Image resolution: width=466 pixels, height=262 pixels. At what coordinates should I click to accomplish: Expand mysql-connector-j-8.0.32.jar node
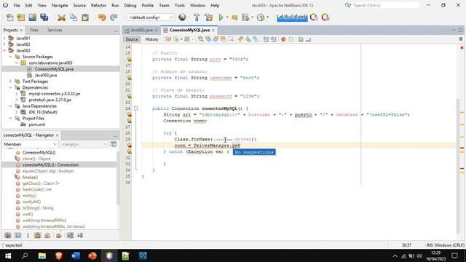tap(17, 94)
